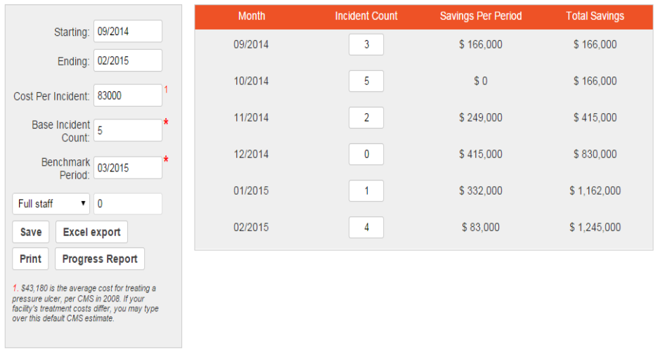This screenshot has height=352, width=658.
Task: Edit incident count for 09/2014
Action: [366, 44]
